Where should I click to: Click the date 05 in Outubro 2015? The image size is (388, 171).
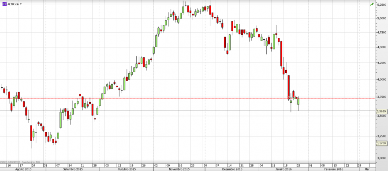(x=107, y=165)
